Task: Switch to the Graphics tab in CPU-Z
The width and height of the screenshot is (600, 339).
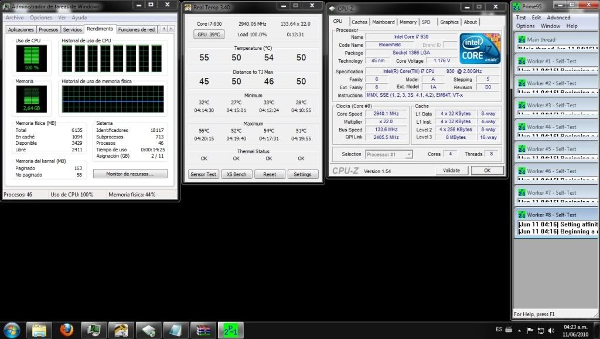Action: (449, 22)
